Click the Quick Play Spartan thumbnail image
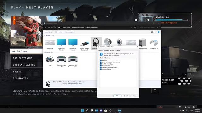 (x=27, y=31)
